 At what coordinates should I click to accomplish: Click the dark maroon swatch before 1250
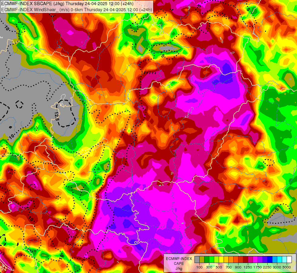245,259
